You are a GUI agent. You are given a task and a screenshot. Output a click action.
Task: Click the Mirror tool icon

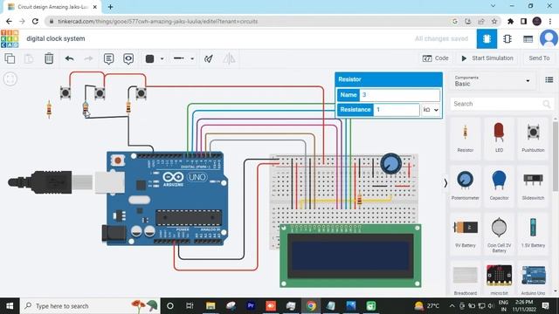pyautogui.click(x=229, y=58)
